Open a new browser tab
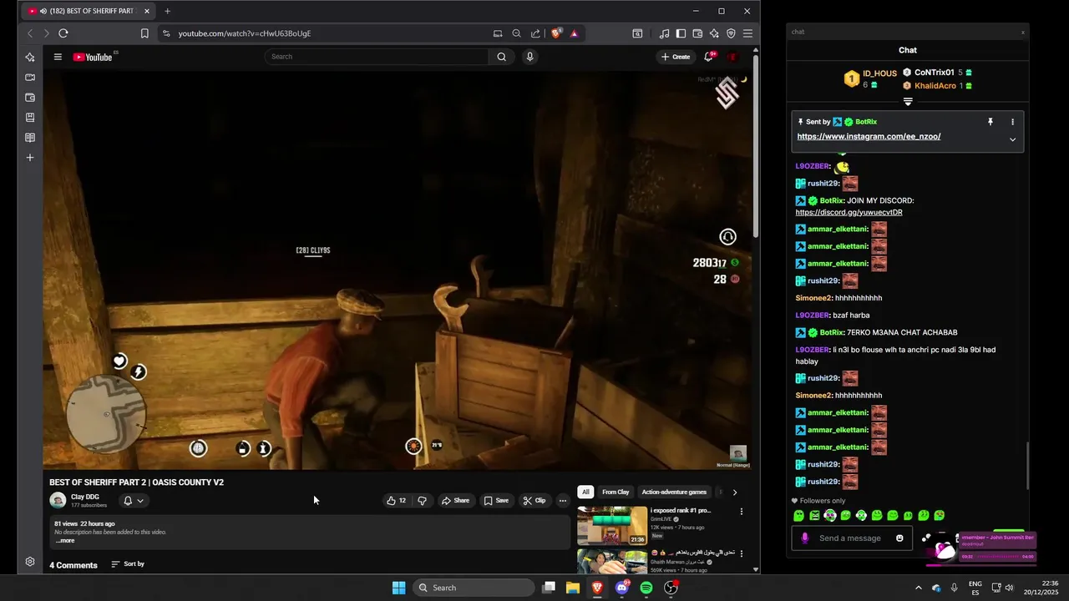Screen dimensions: 1069x601 pyautogui.click(x=167, y=11)
